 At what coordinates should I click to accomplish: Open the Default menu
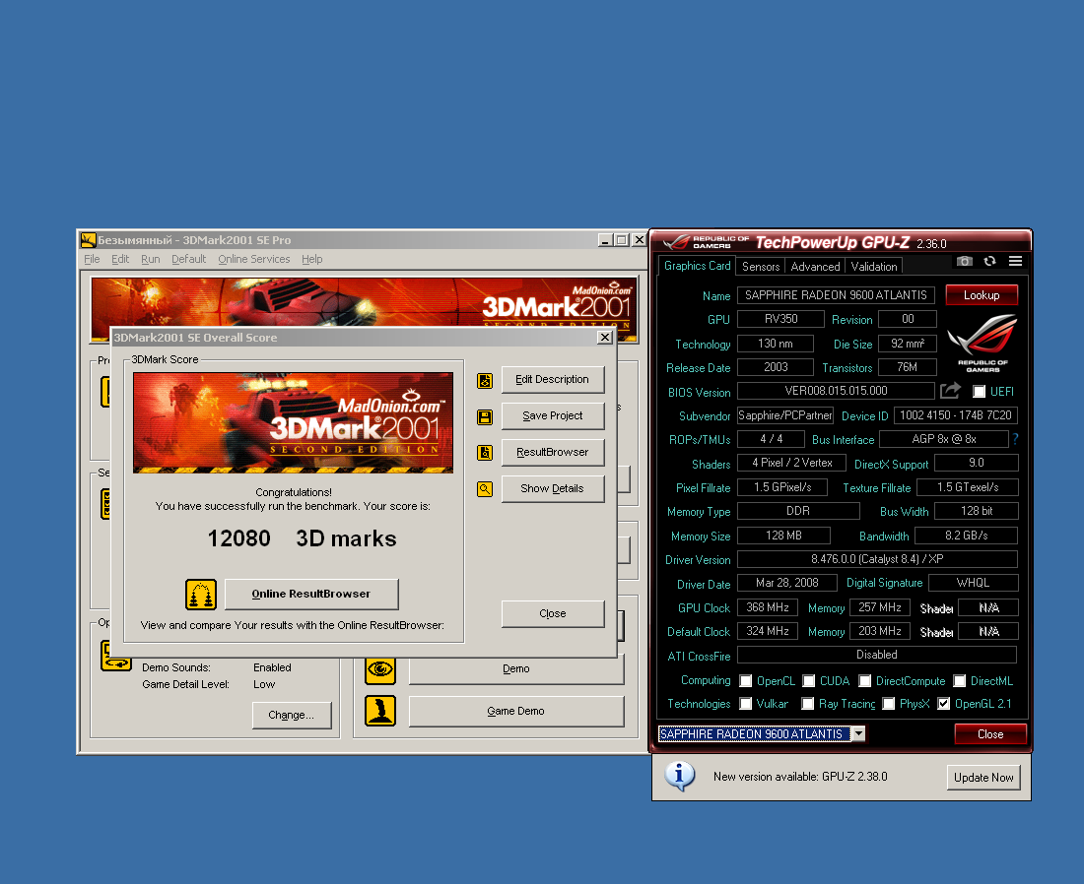point(189,259)
